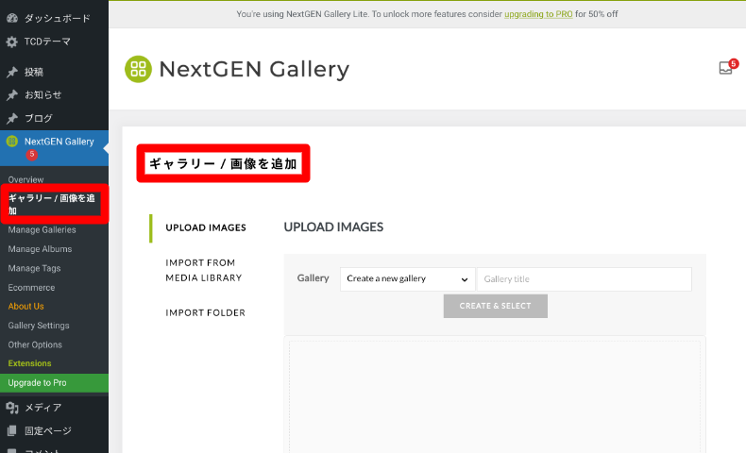Open the Ecommerce submenu
Image resolution: width=746 pixels, height=453 pixels.
[31, 288]
